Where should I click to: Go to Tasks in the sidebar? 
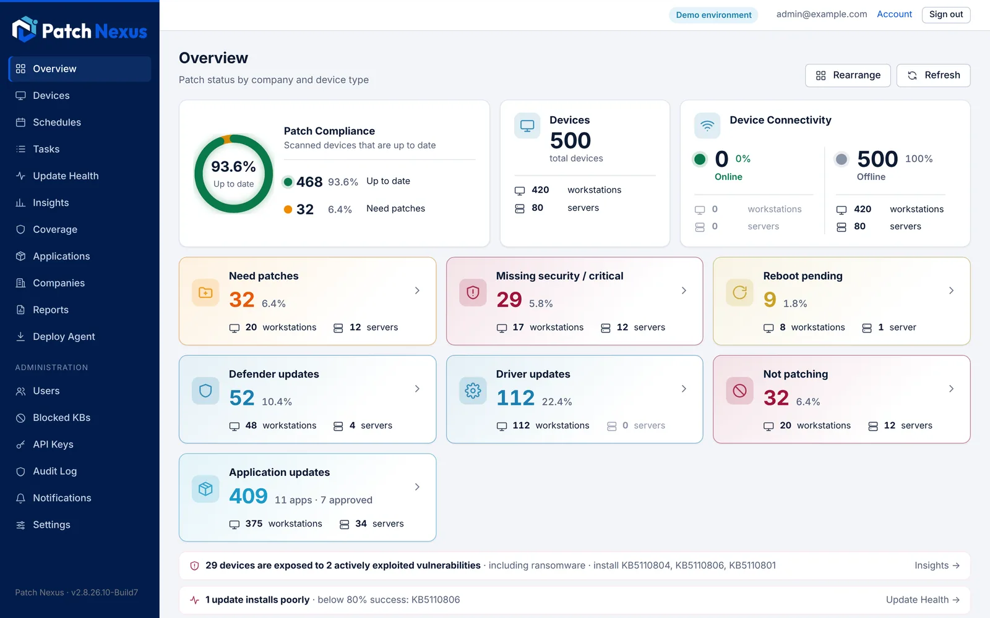pyautogui.click(x=80, y=149)
